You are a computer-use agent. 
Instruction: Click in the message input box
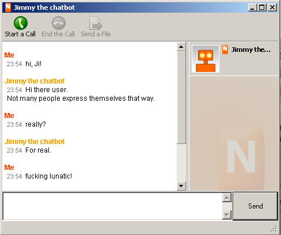tap(112, 206)
